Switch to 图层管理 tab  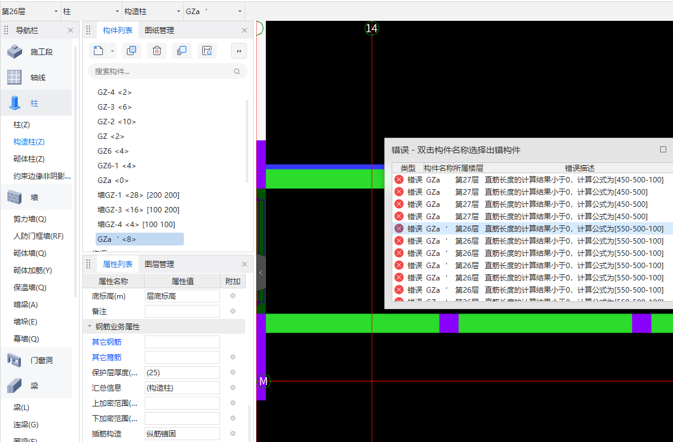[159, 264]
